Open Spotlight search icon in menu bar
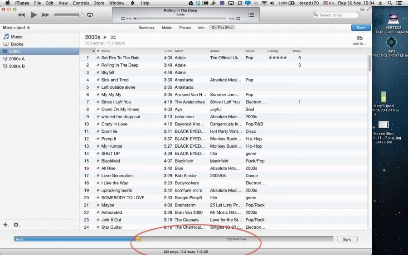408x255 pixels. click(390, 3)
